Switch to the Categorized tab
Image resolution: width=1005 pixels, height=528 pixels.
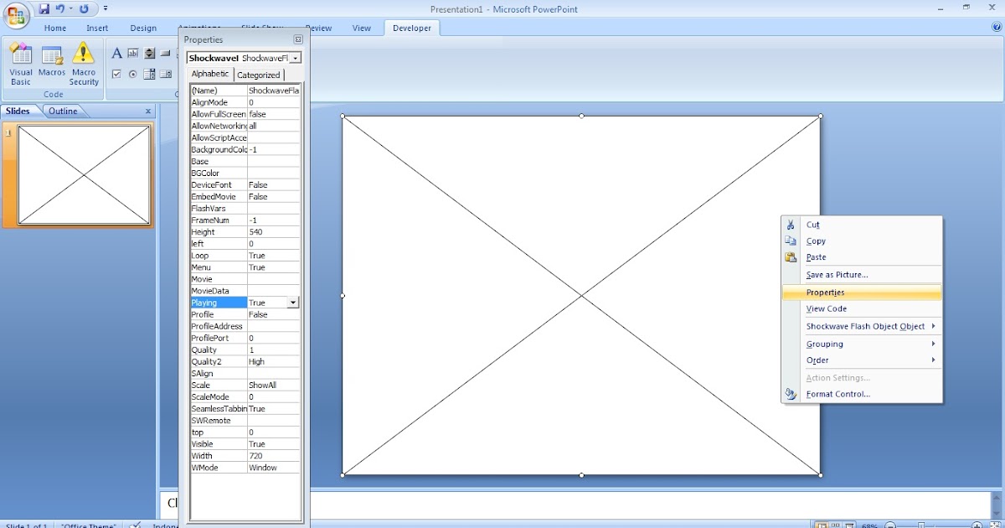258,75
